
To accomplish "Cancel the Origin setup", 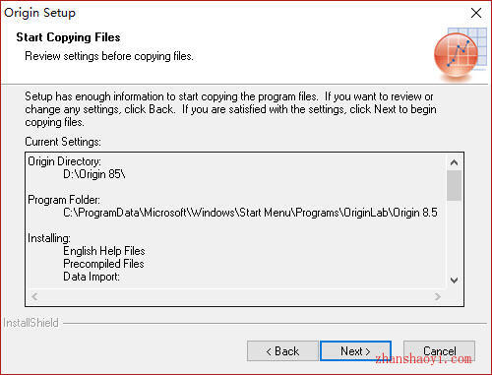I will [439, 351].
